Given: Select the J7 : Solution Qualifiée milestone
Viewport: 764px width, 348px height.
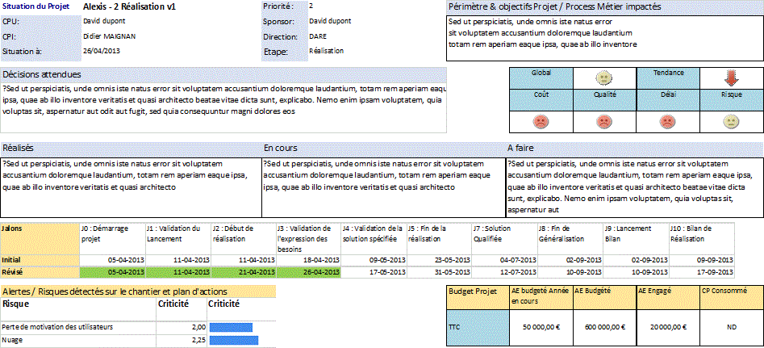Looking at the screenshot, I should [504, 238].
